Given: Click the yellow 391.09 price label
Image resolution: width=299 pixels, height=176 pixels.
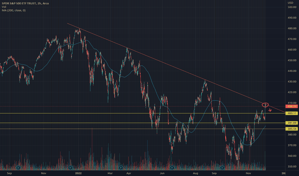Looking at the screenshot, I should [292, 123].
